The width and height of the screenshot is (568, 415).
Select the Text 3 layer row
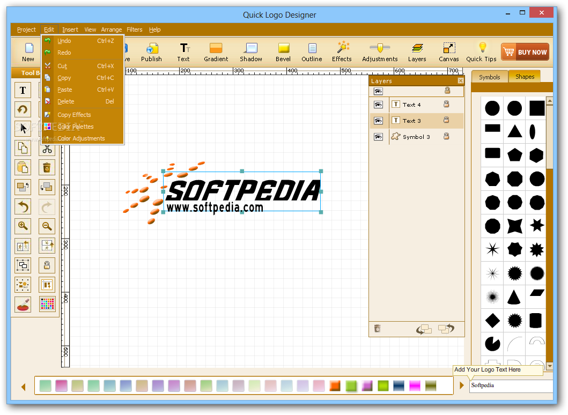pos(417,121)
